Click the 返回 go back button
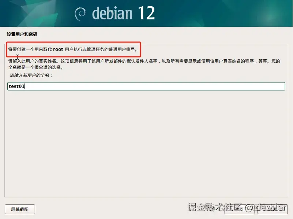This screenshot has height=219, width=293. click(239, 209)
